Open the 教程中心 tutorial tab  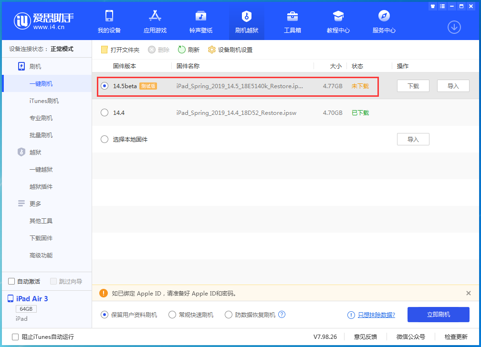click(x=338, y=21)
